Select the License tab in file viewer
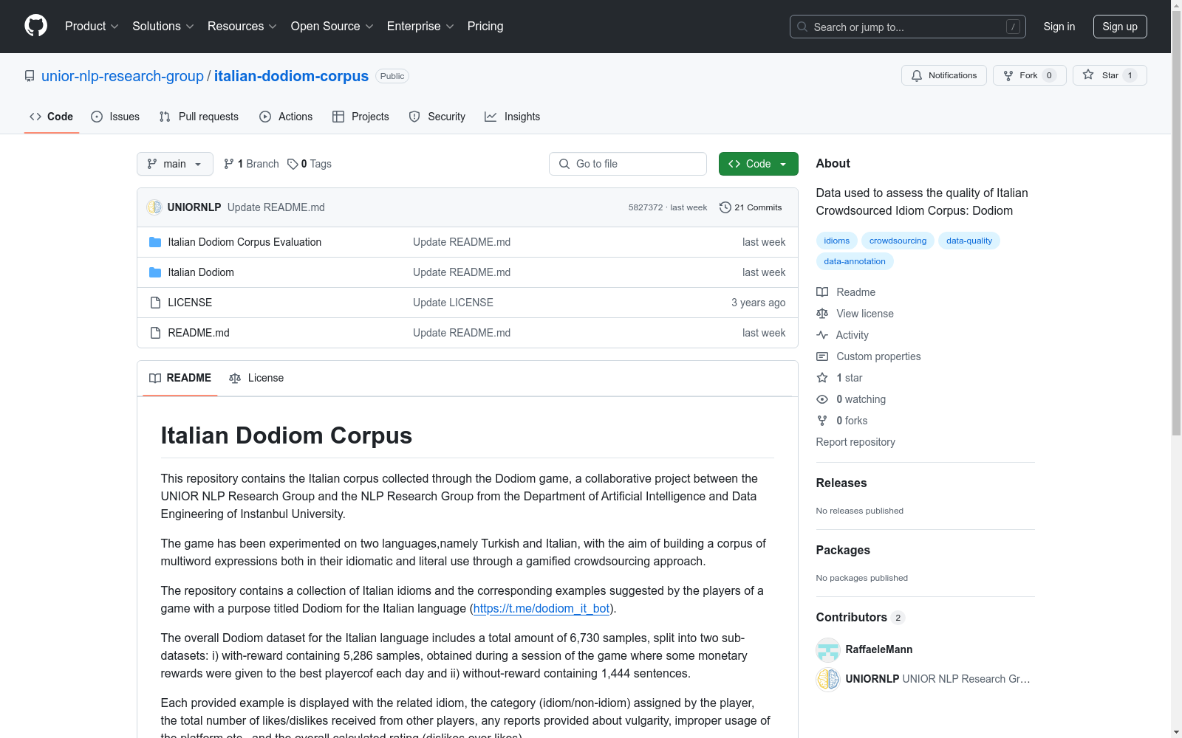1182x738 pixels. tap(256, 378)
